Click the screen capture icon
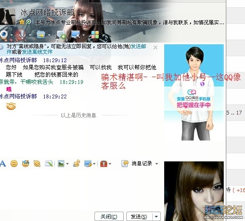Image resolution: width=245 pixels, height=221 pixels. click(88, 164)
